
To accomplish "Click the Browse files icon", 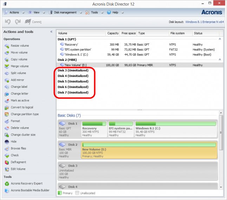I will pos(7,148).
